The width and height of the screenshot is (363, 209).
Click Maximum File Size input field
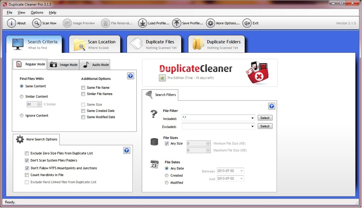point(196,150)
